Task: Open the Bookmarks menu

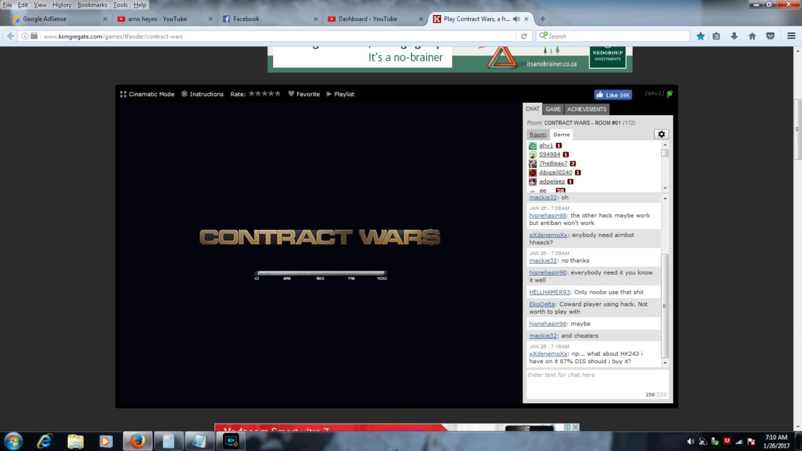Action: [x=92, y=5]
